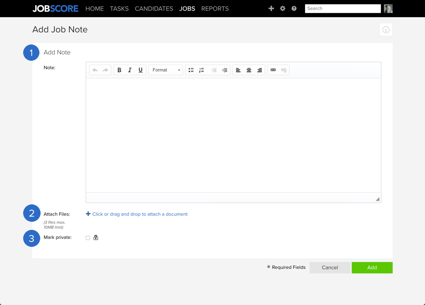This screenshot has height=305, width=425.
Task: Insert a numbered list
Action: point(201,70)
